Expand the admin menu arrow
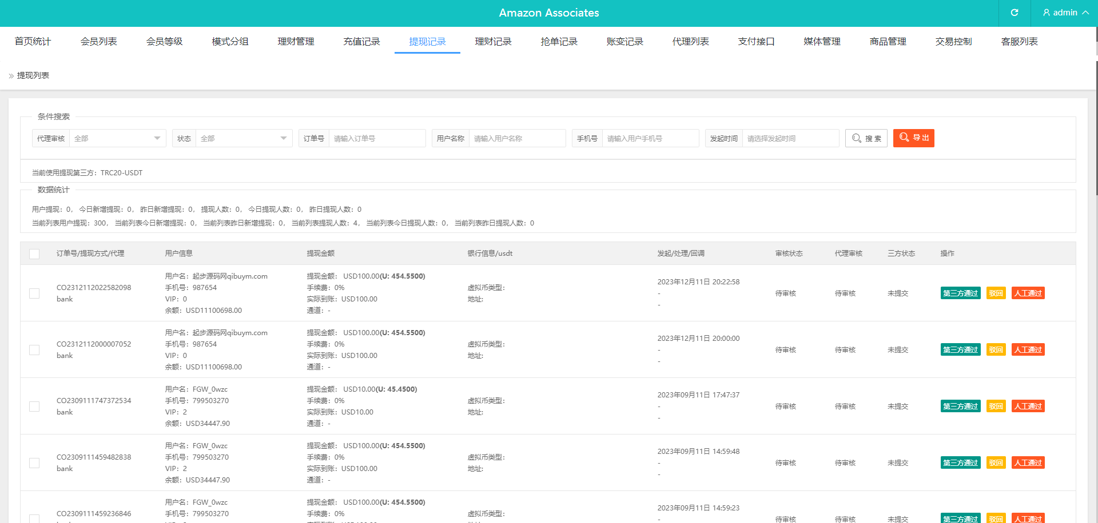 tap(1085, 13)
